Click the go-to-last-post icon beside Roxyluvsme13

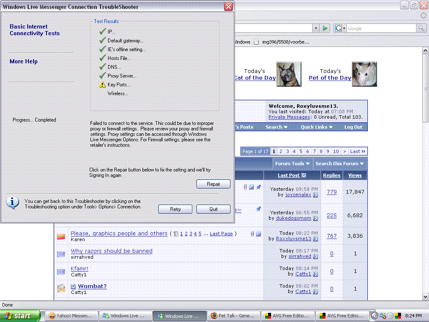coord(315,239)
